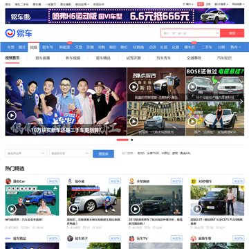The width and height of the screenshot is (249, 249).
Task: Search hot keyword 卡罗拉
Action: tap(165, 153)
